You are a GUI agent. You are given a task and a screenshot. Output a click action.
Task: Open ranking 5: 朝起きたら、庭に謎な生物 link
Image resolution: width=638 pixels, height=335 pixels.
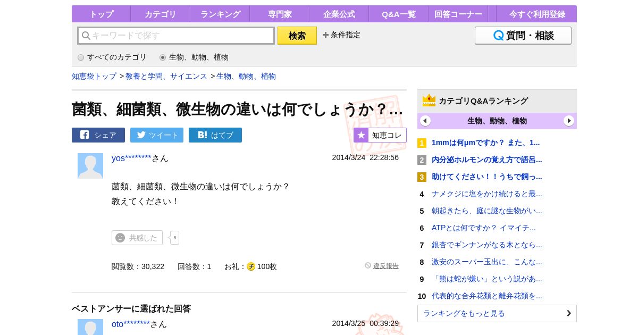tap(487, 211)
